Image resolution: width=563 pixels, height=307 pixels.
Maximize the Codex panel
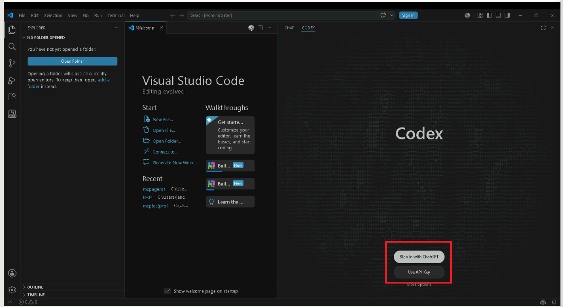click(543, 28)
